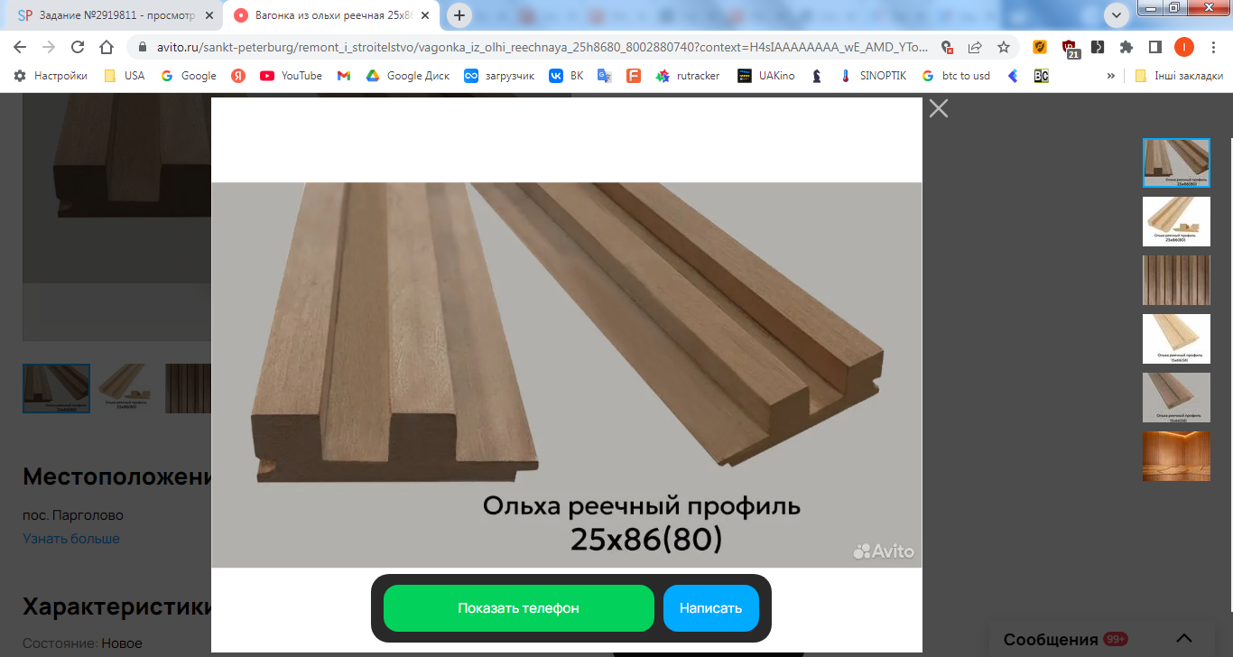Open the 'UAKino' bookmark
Image resolution: width=1233 pixels, height=657 pixels.
[766, 76]
